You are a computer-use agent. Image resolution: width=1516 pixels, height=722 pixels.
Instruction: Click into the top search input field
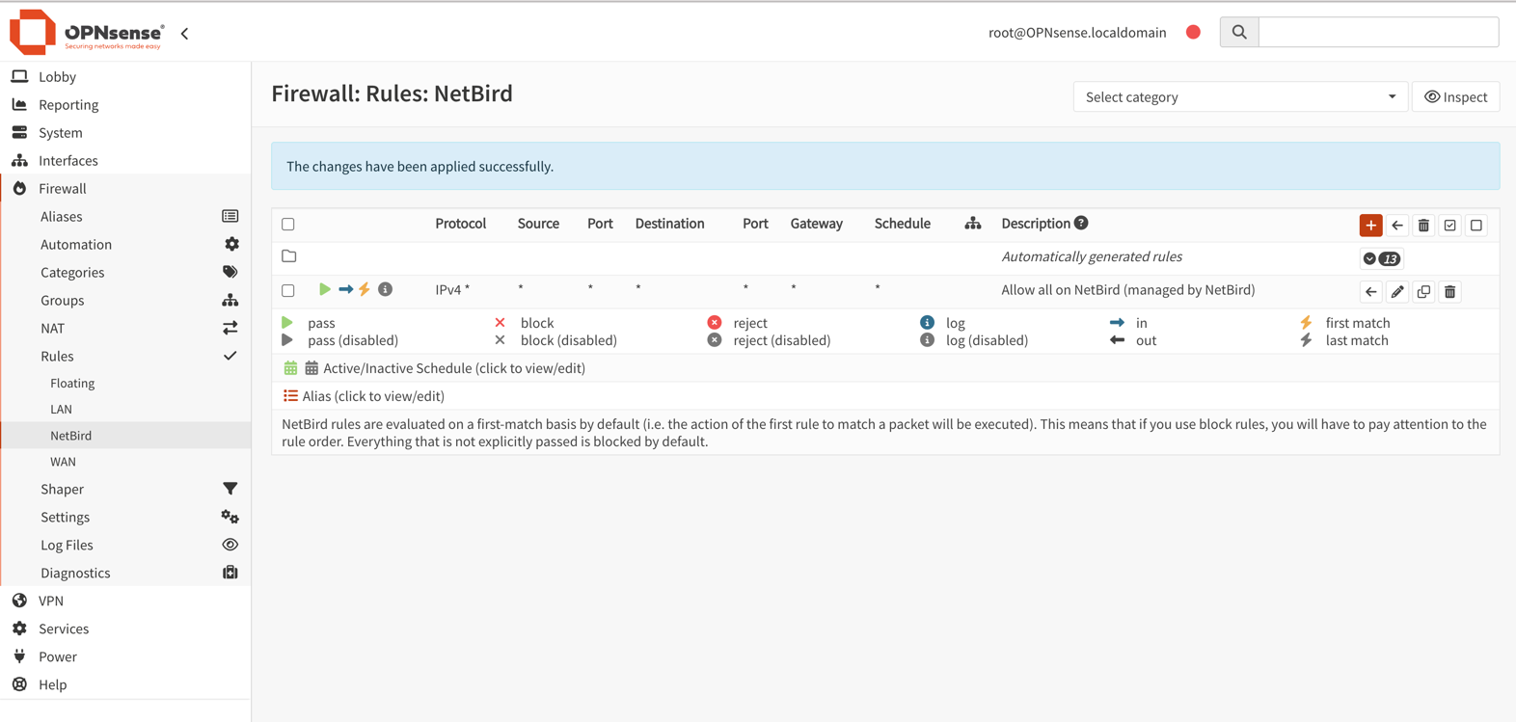pos(1378,32)
